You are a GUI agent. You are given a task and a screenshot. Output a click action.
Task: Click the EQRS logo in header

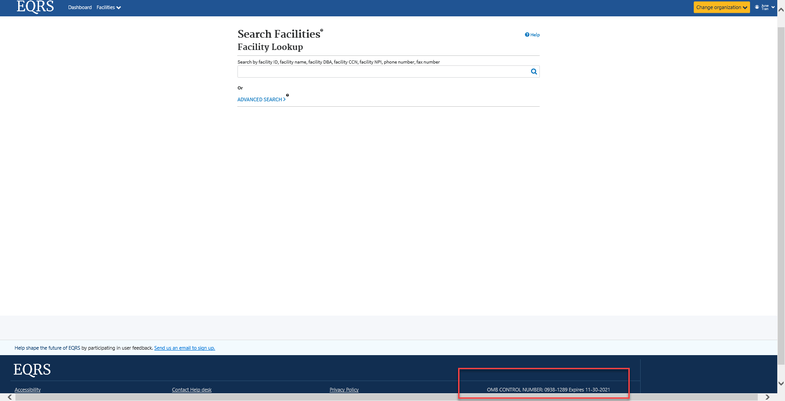[35, 7]
